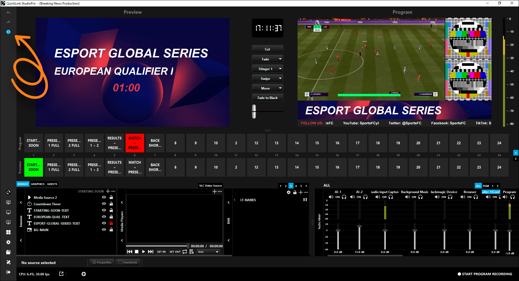Viewport: 519px width, 281px height.
Task: Open the Fade transition dropdown arrow
Action: pos(280,59)
